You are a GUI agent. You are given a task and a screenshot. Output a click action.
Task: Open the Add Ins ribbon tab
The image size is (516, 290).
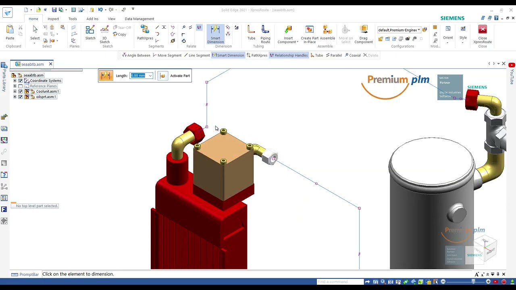click(x=92, y=19)
